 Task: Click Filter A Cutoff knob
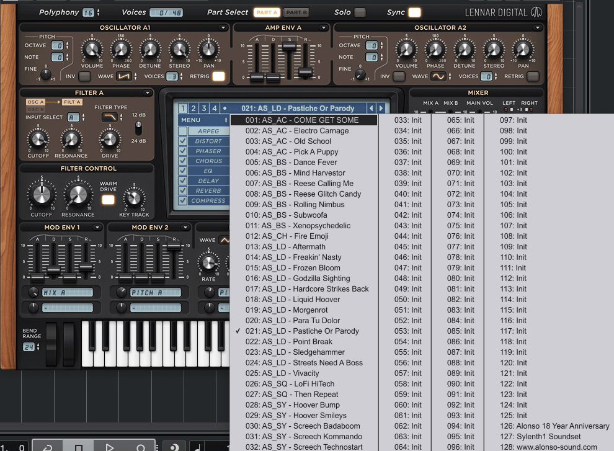point(38,139)
